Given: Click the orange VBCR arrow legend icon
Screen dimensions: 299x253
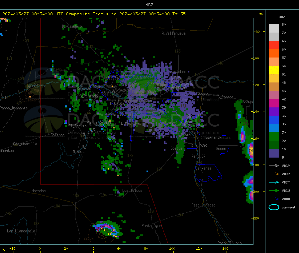Looking at the screenshot, I should pos(274,174).
